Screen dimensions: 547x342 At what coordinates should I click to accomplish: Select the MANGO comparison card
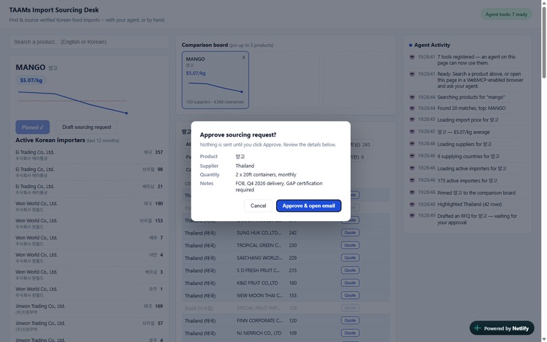[x=215, y=80]
